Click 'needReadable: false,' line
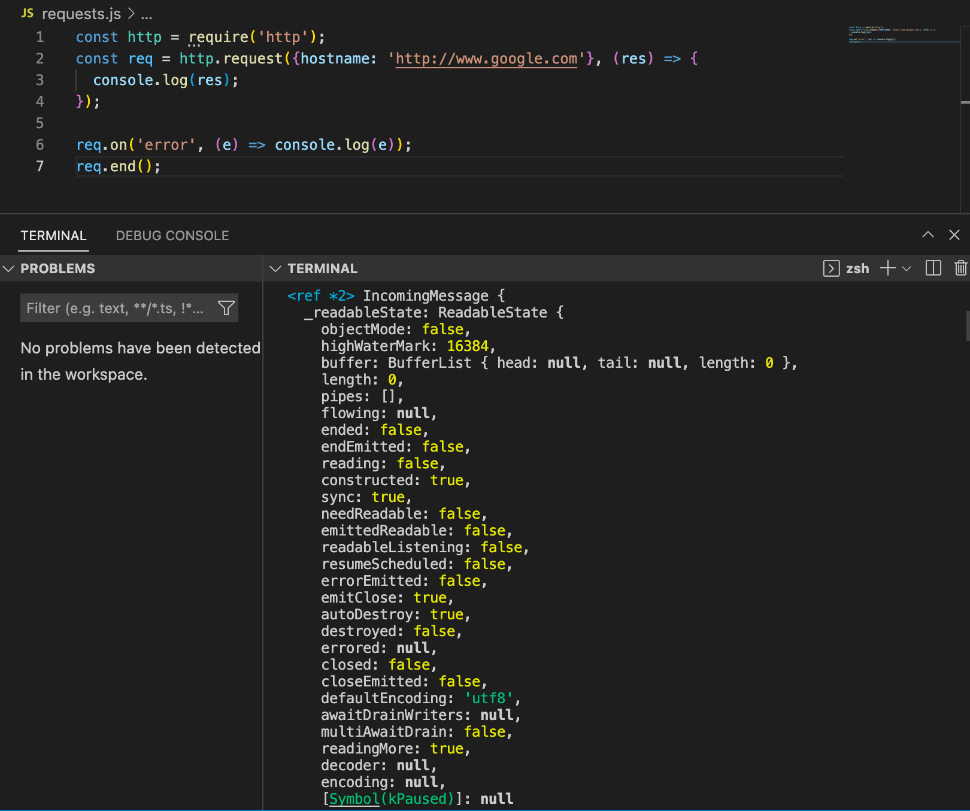This screenshot has width=970, height=811. pos(404,514)
